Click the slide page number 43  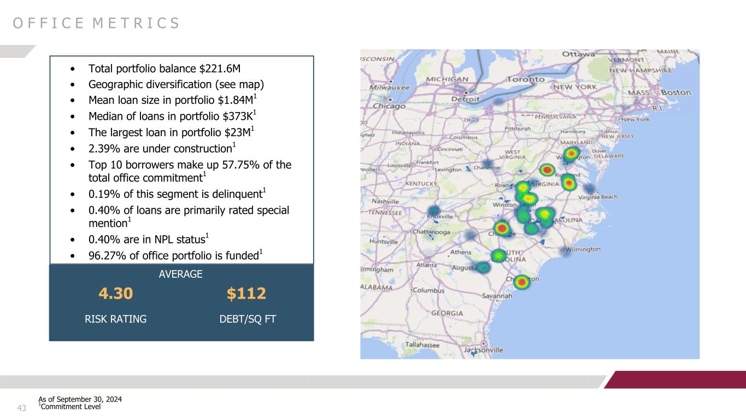tap(22, 408)
